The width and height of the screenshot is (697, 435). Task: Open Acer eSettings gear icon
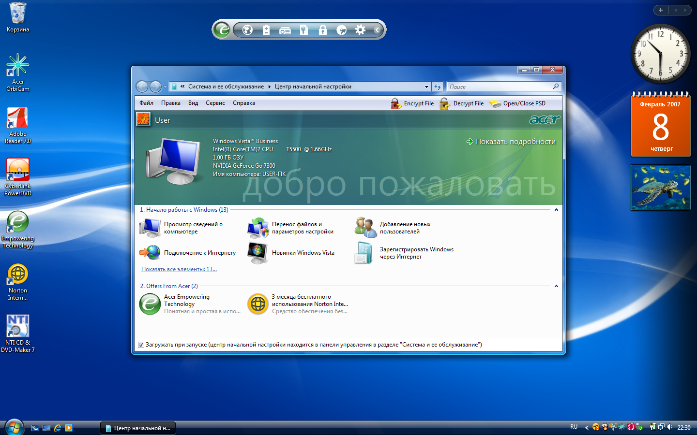pyautogui.click(x=360, y=30)
